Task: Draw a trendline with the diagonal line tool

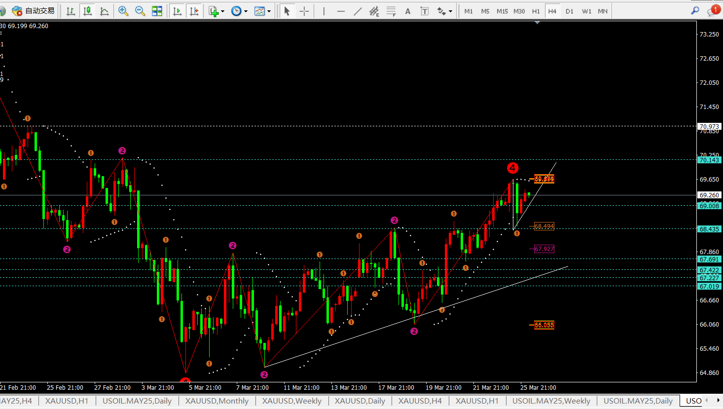Action: tap(358, 11)
